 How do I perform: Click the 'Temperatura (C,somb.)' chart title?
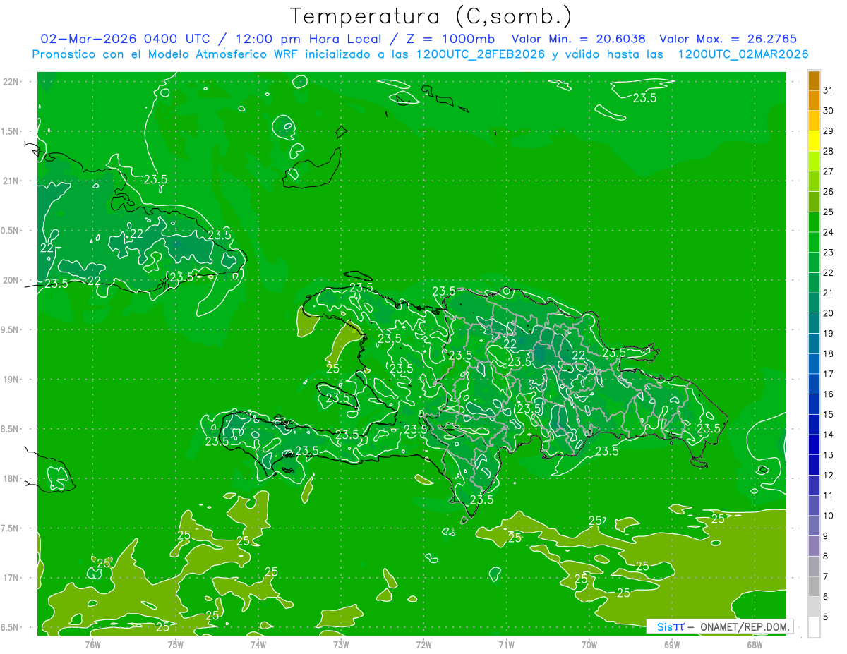click(x=431, y=16)
